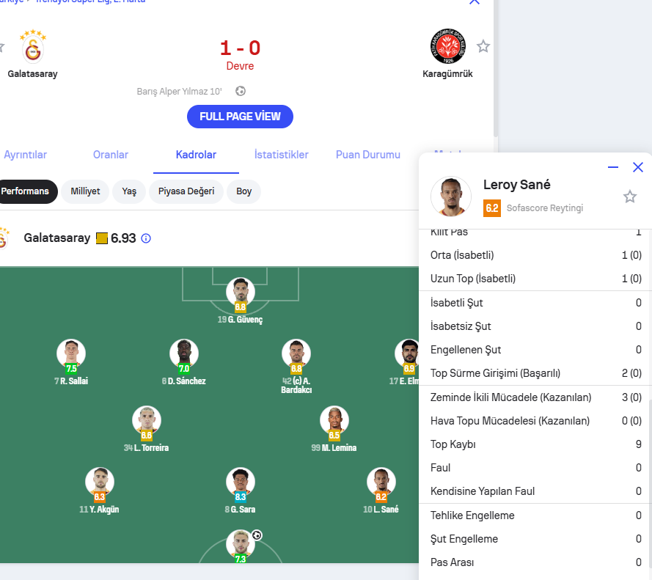652x580 pixels.
Task: Open the Galatasaray team logo
Action: pyautogui.click(x=33, y=46)
